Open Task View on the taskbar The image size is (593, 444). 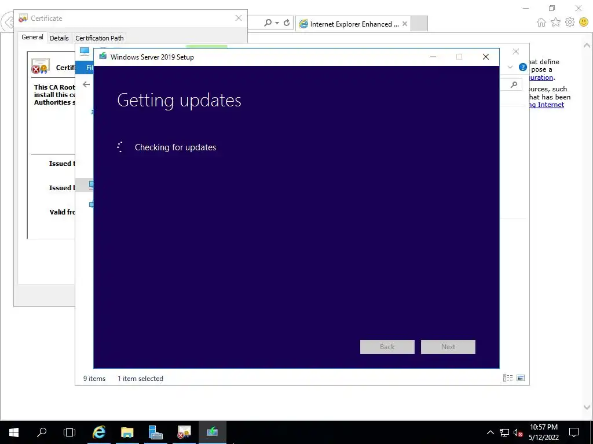point(69,432)
